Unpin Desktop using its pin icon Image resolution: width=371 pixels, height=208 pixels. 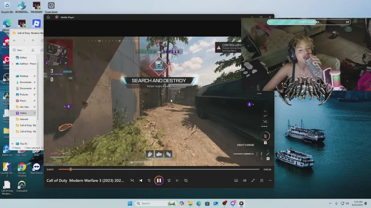pos(34,76)
